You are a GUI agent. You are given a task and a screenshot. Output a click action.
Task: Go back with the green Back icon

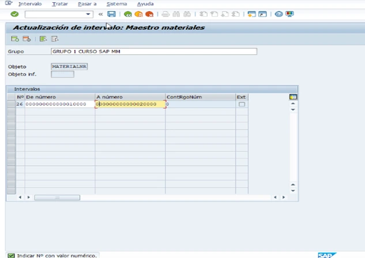127,14
